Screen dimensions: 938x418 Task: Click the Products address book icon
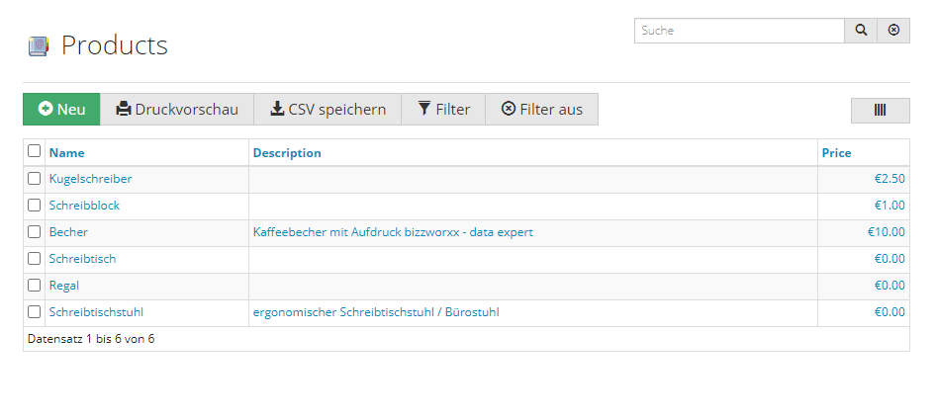pos(39,46)
